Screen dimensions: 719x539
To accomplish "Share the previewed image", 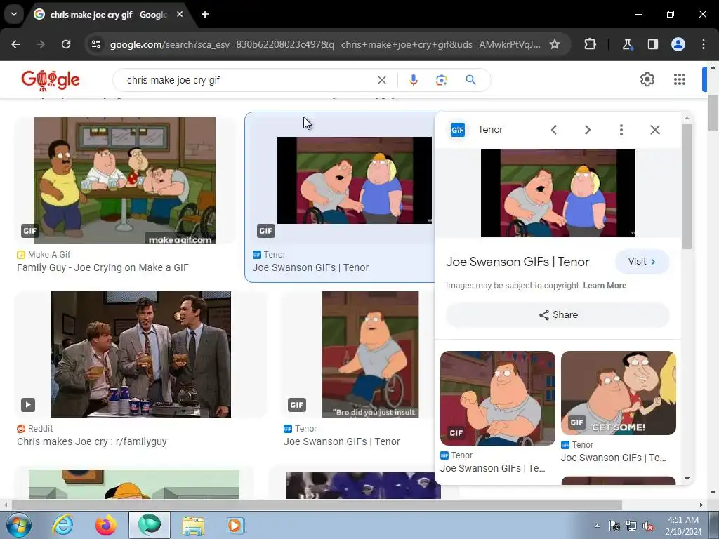I will [558, 315].
